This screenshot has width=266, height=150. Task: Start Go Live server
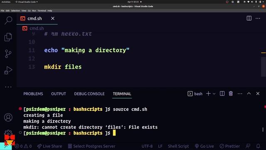[204, 146]
